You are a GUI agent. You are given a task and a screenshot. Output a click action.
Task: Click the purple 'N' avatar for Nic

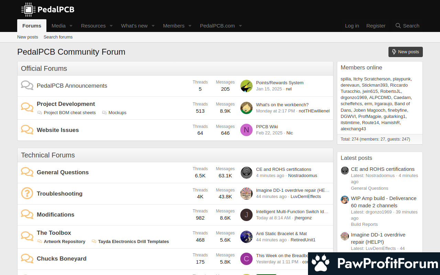coord(246,130)
